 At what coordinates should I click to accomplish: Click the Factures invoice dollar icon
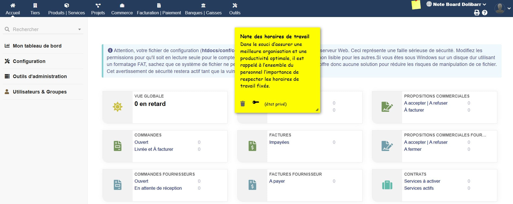tap(252, 146)
